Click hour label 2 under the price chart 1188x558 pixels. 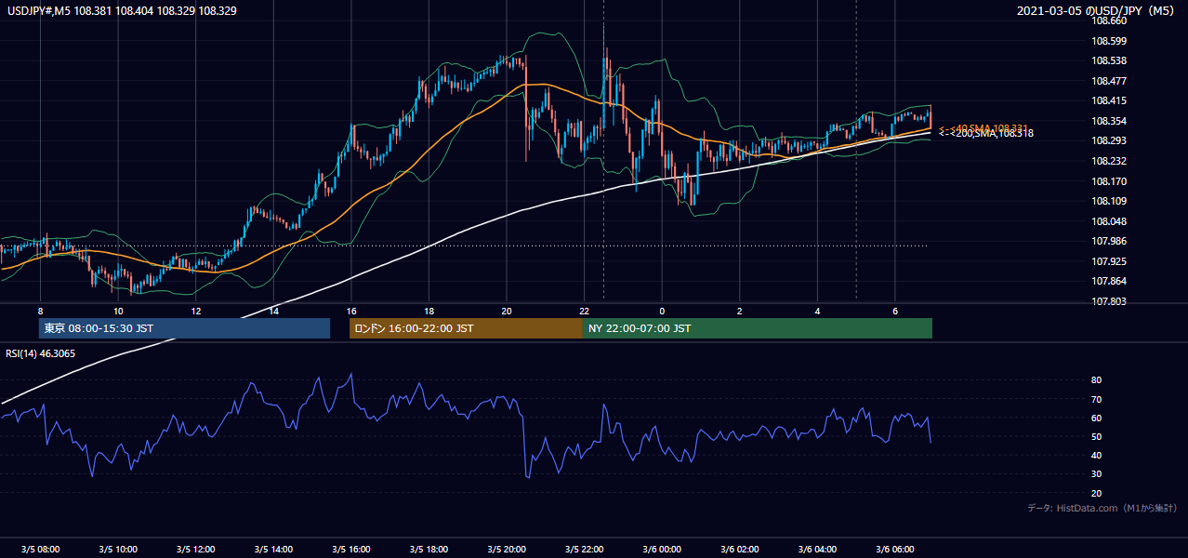click(x=739, y=311)
